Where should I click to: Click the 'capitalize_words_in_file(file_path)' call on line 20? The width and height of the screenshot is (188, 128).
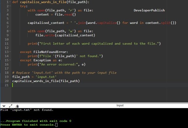coord(46,81)
